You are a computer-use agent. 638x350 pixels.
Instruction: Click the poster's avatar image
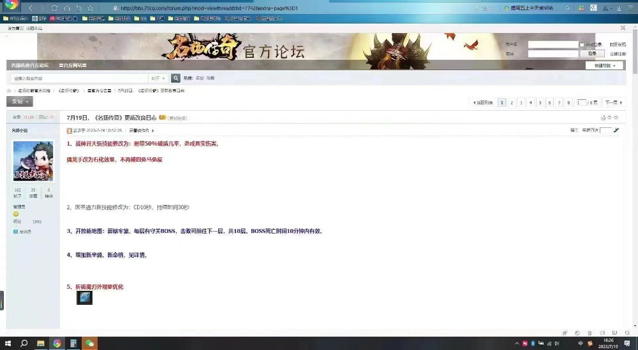click(33, 161)
